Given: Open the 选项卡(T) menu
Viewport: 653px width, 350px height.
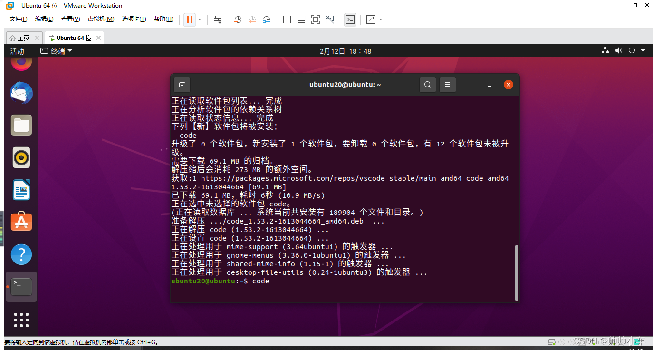Looking at the screenshot, I should [x=134, y=19].
